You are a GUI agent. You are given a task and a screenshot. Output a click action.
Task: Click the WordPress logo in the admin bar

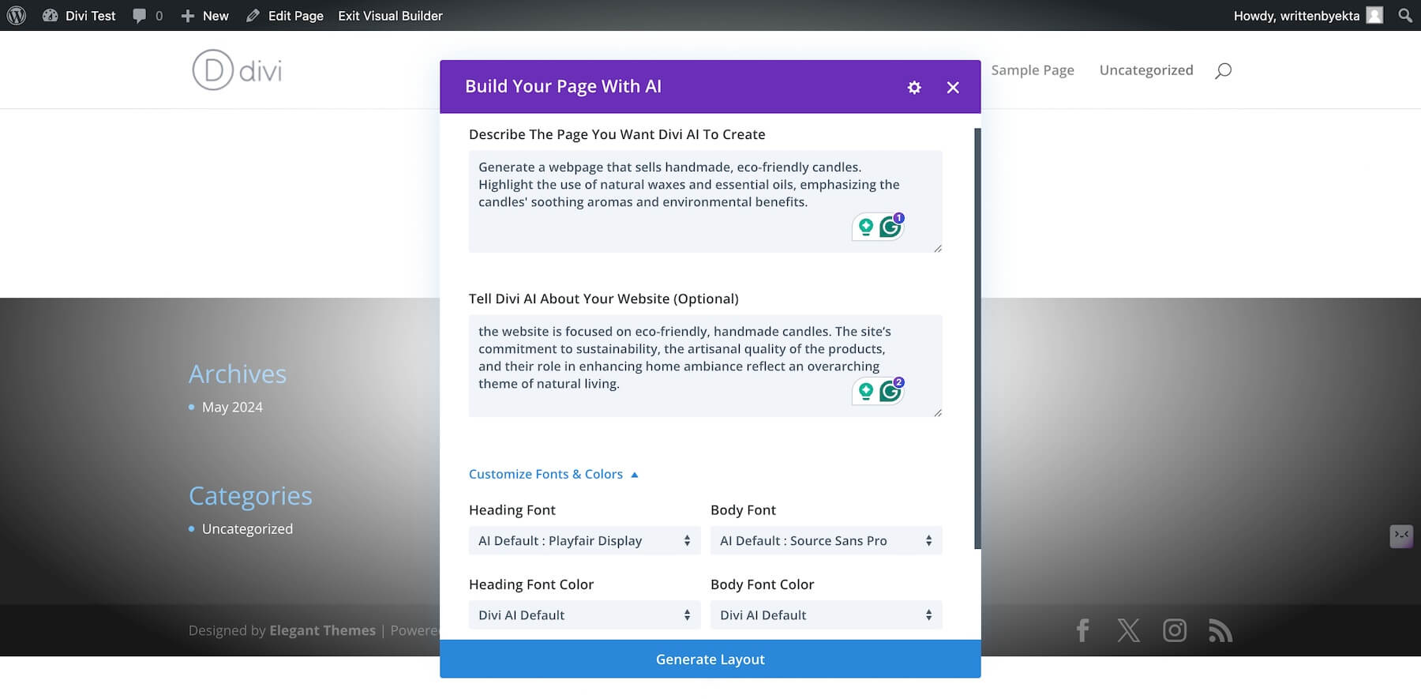17,15
